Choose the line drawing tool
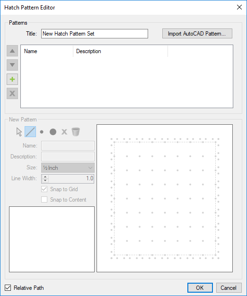Screen dimensions: 247x296 tap(30, 132)
